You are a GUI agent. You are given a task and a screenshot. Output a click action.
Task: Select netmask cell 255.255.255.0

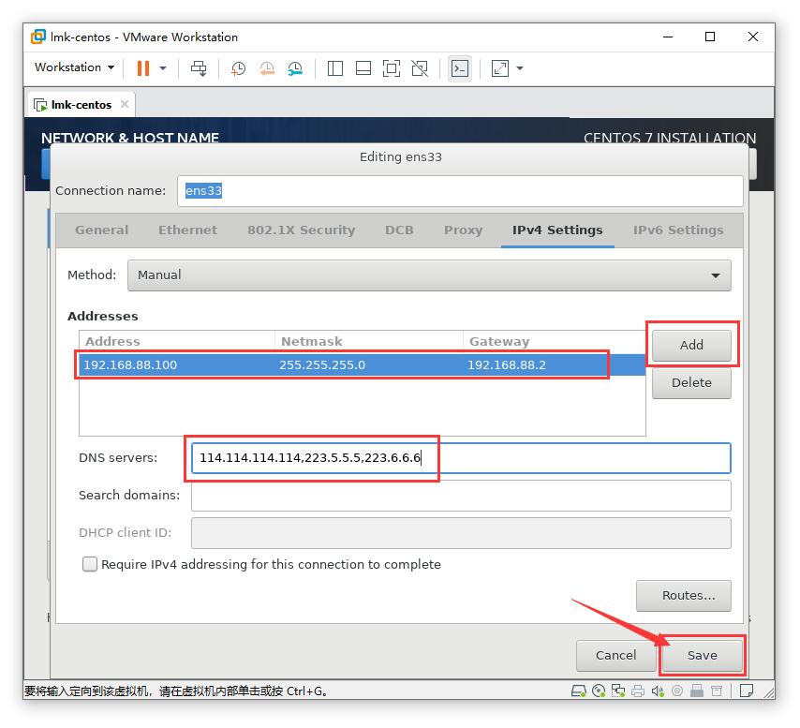tap(322, 364)
